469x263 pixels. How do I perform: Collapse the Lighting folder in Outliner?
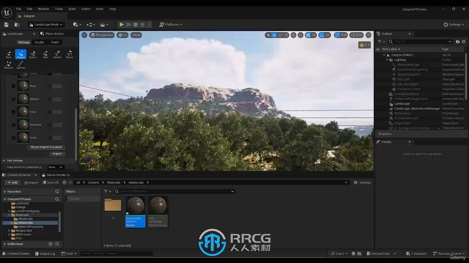click(387, 60)
